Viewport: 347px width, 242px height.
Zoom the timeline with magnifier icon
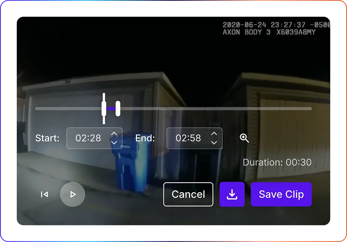point(244,138)
